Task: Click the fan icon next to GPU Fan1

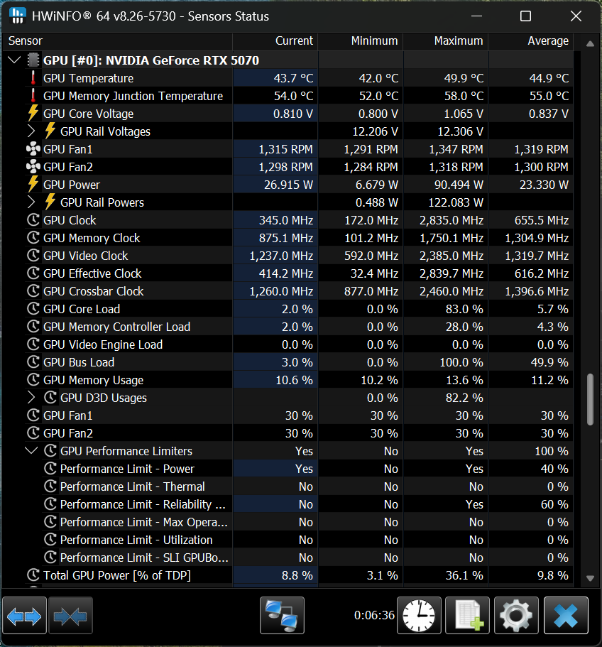Action: 32,149
